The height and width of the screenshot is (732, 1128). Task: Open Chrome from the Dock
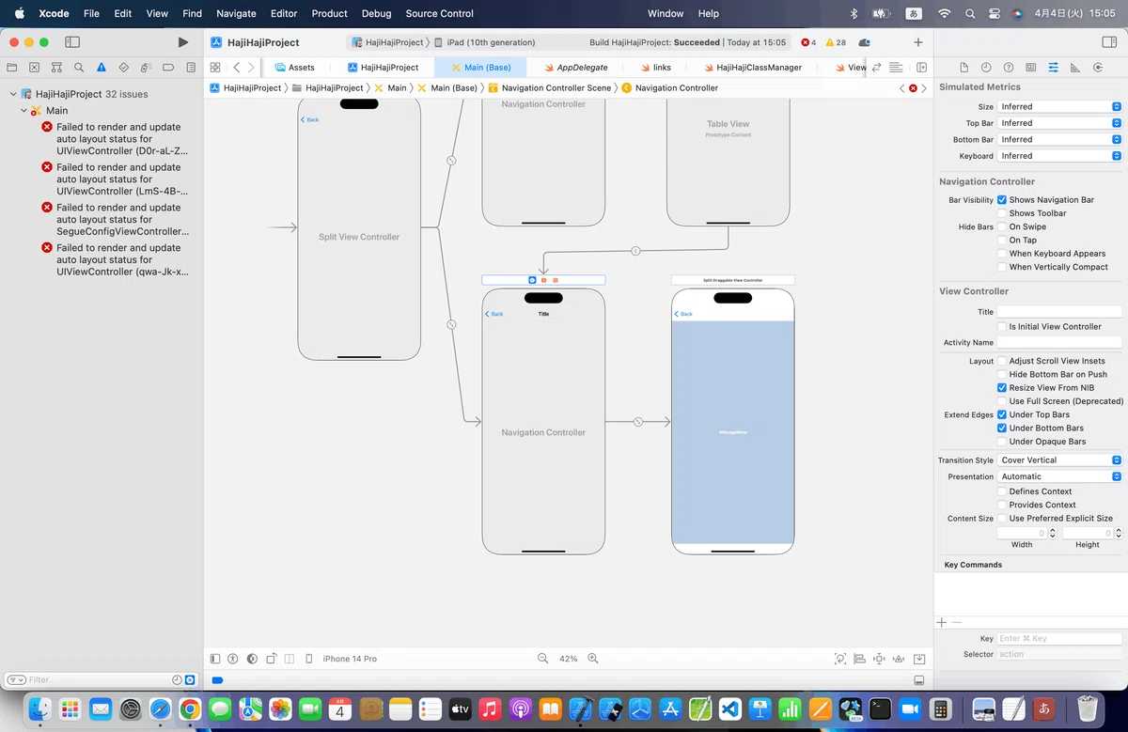click(189, 709)
